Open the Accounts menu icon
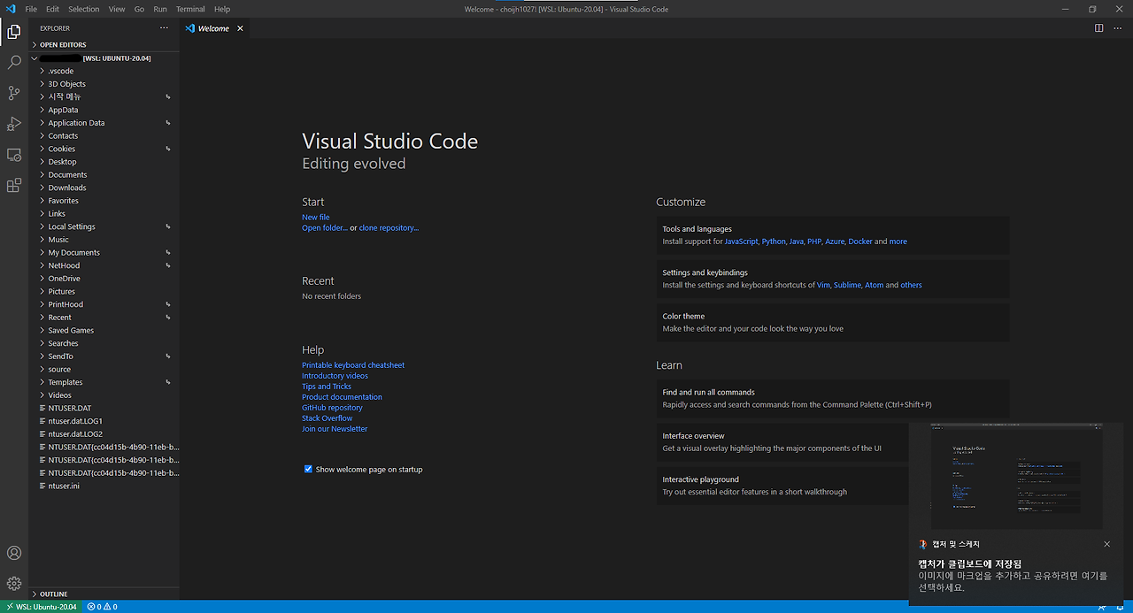This screenshot has width=1133, height=613. [13, 553]
